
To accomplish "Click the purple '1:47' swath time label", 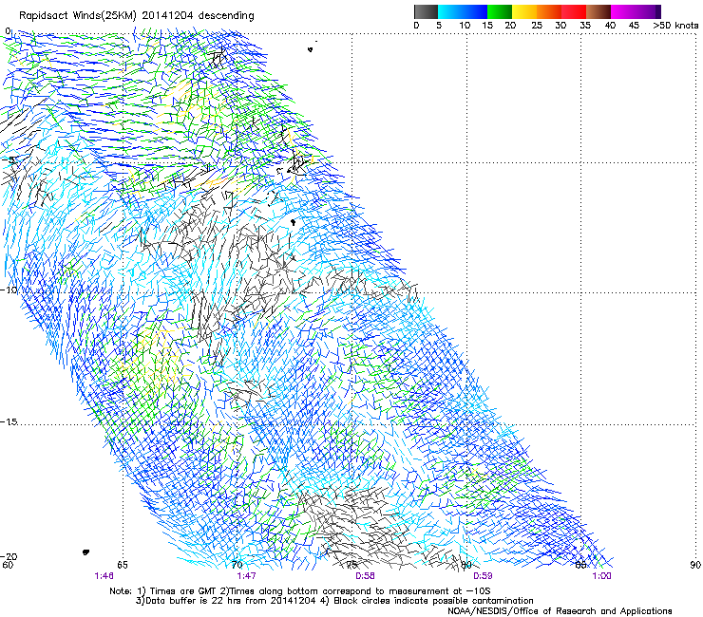I will pos(246,576).
